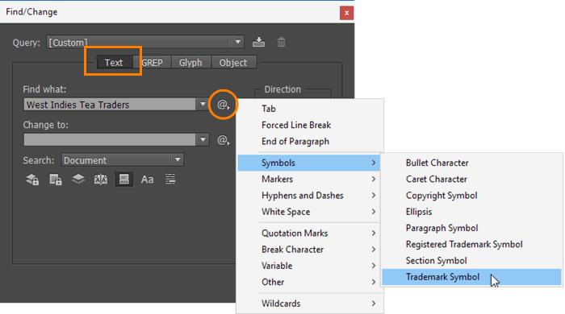Open the Markers submenu
The image size is (565, 314).
click(310, 179)
